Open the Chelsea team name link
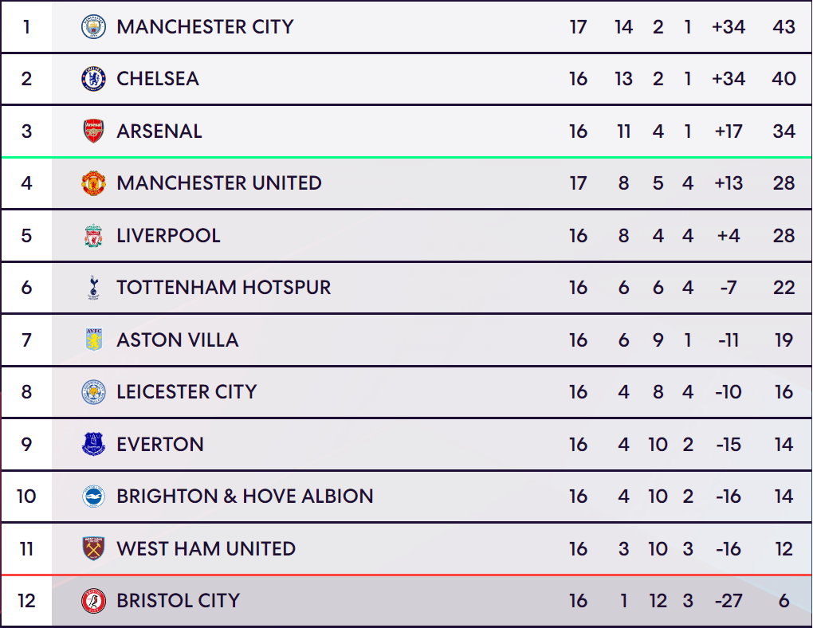 [158, 79]
